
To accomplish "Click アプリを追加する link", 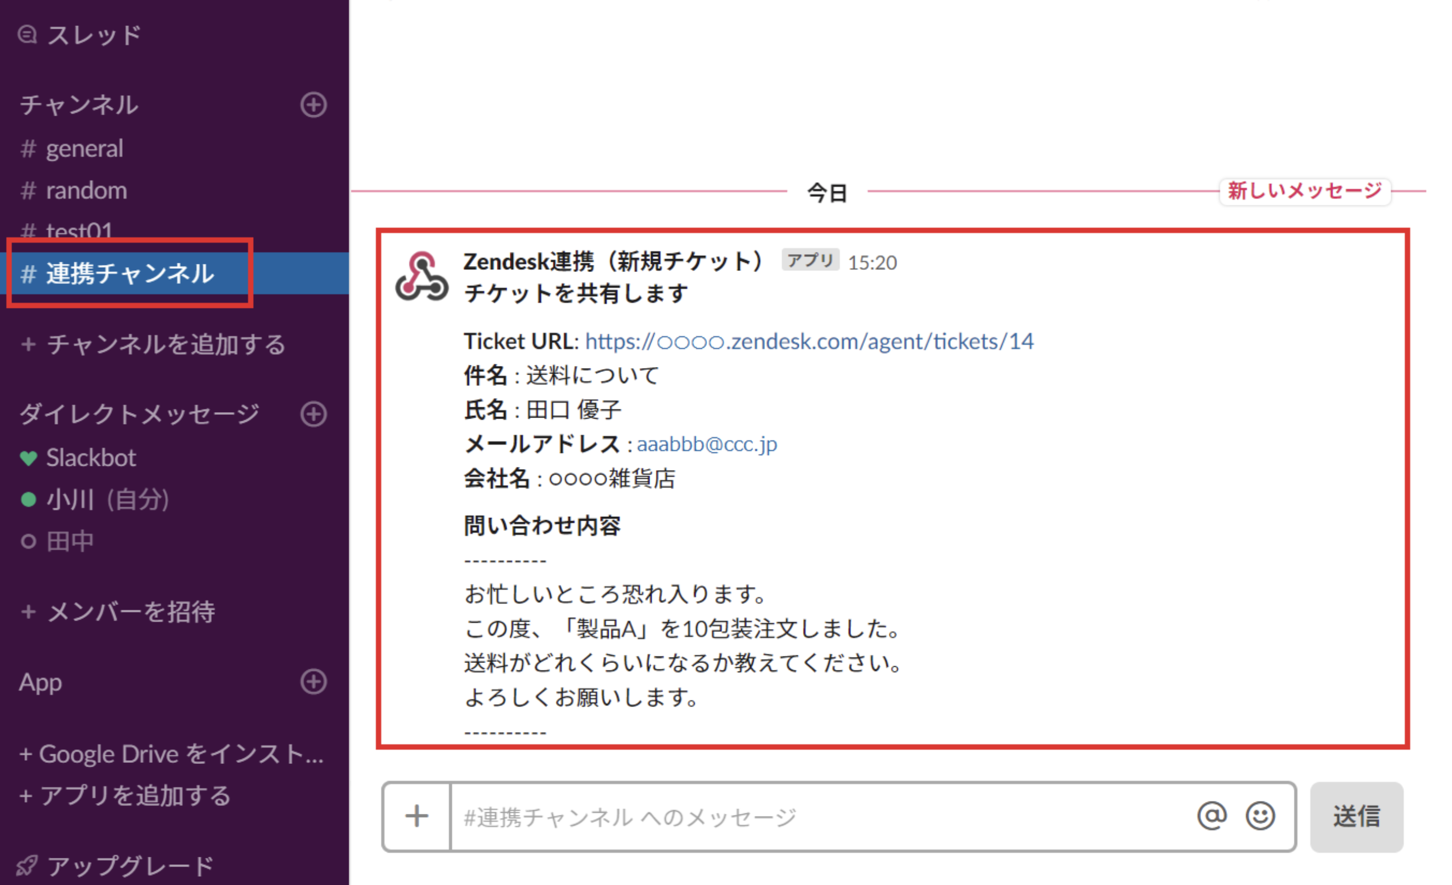I will (x=125, y=795).
